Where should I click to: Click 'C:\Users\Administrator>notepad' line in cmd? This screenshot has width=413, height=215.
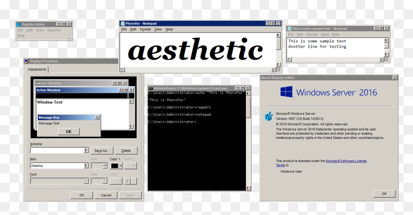[179, 114]
